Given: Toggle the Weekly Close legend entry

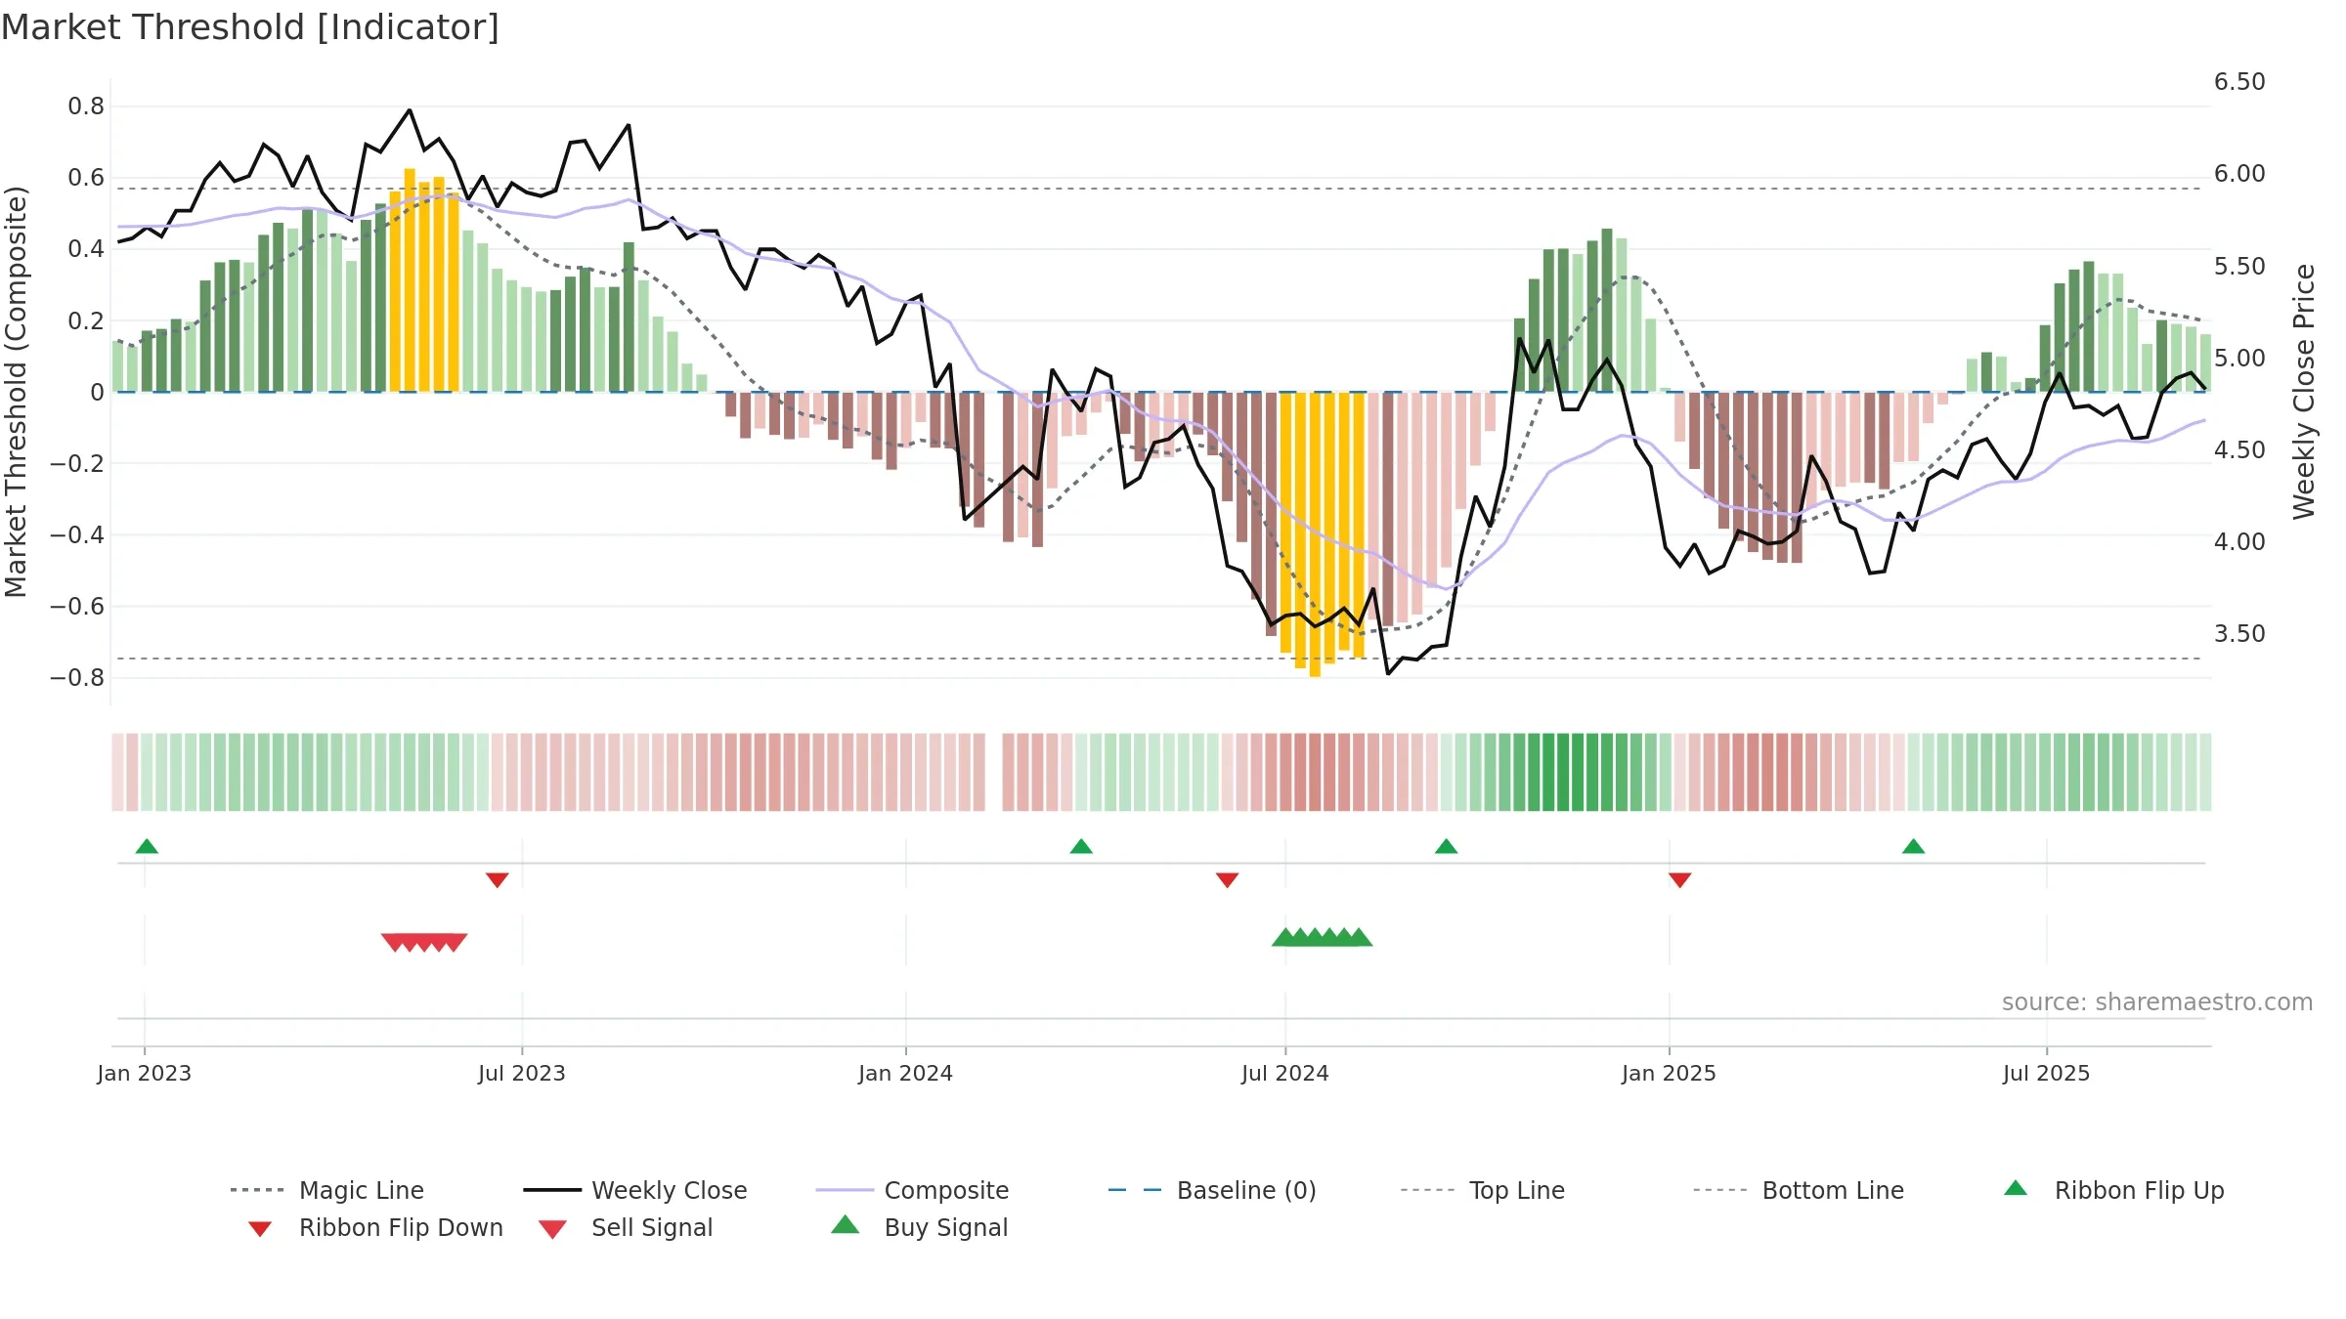Looking at the screenshot, I should tap(635, 1190).
